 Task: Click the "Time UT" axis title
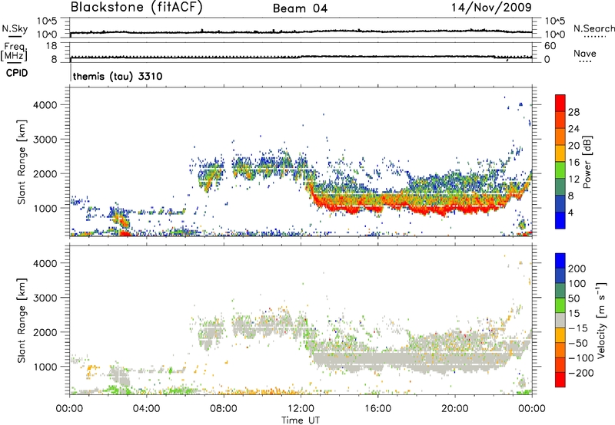tap(301, 420)
